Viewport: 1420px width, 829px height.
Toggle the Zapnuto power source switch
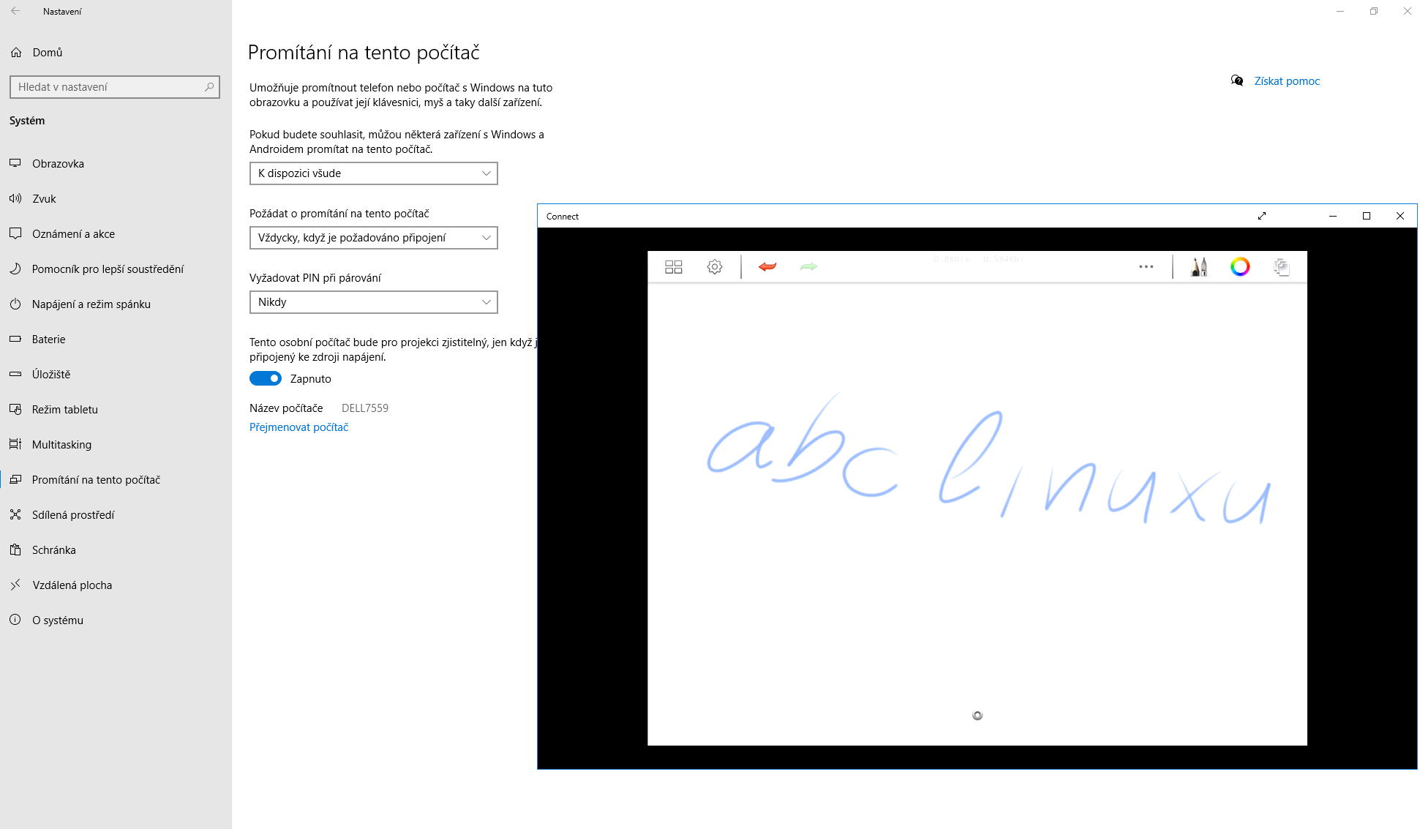pos(266,378)
